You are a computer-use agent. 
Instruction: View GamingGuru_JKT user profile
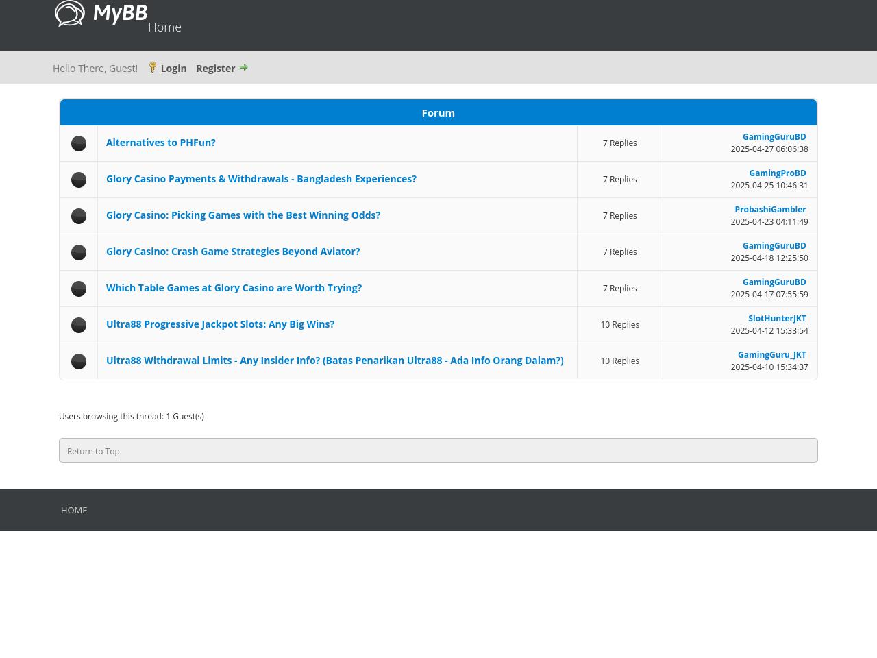(772, 355)
